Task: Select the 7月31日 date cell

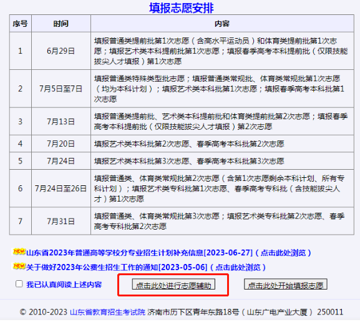Action: 61,221
